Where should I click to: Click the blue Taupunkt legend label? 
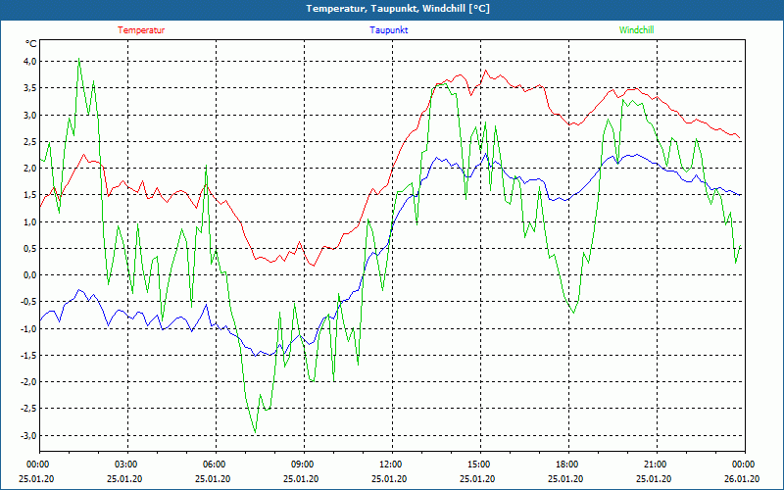pos(388,30)
